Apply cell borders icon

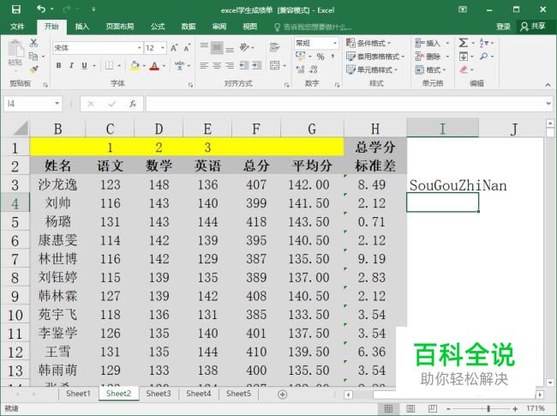click(x=110, y=65)
